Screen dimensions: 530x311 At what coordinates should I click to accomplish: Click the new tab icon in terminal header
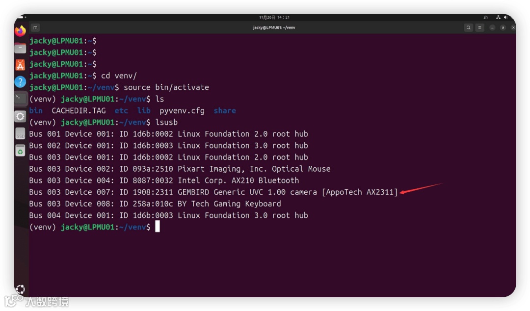coord(35,28)
